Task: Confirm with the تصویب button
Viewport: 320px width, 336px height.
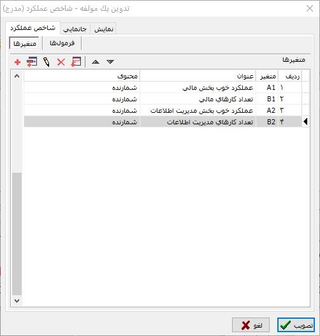Action: tap(296, 325)
